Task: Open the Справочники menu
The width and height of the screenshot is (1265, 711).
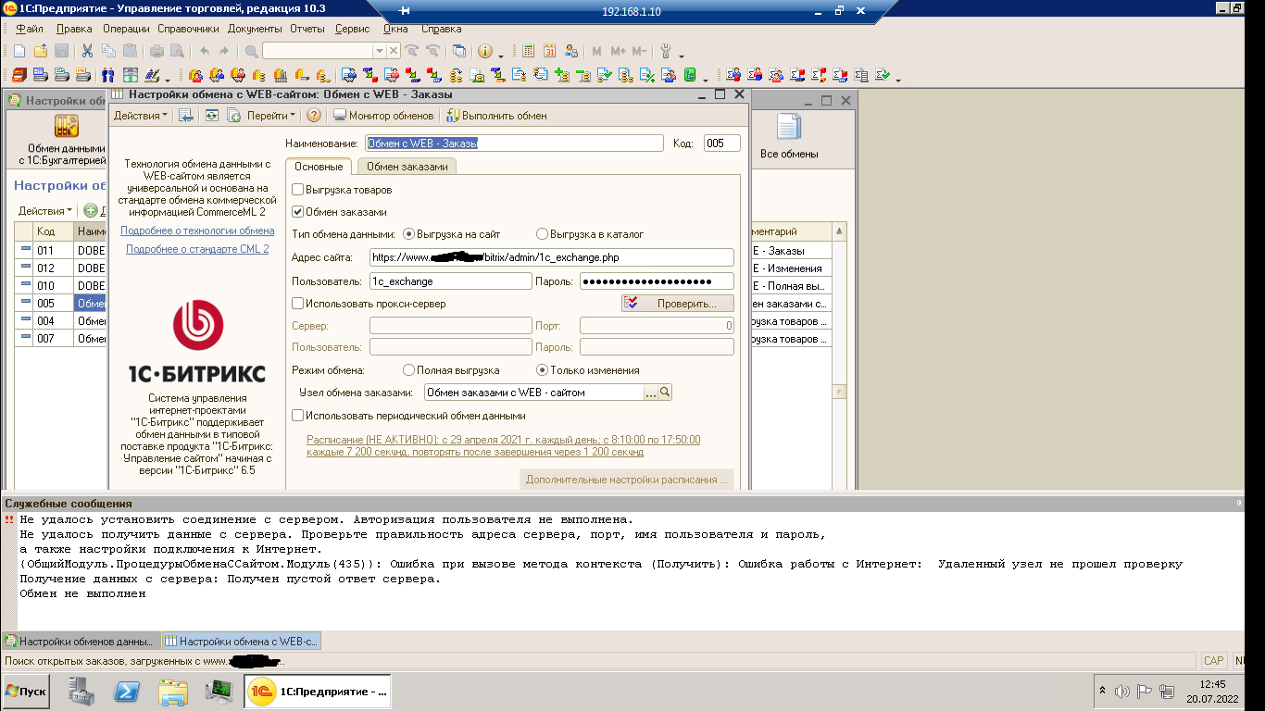Action: (x=188, y=29)
